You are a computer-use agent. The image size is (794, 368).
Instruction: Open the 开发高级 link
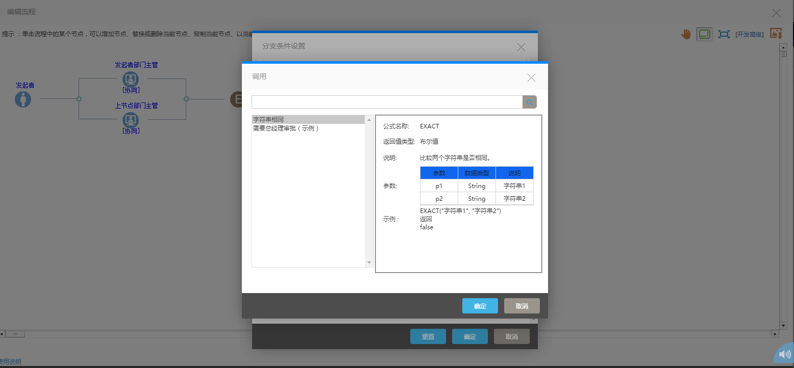tap(749, 35)
